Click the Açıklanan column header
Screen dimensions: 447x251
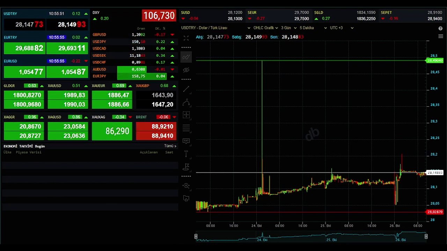(149, 152)
